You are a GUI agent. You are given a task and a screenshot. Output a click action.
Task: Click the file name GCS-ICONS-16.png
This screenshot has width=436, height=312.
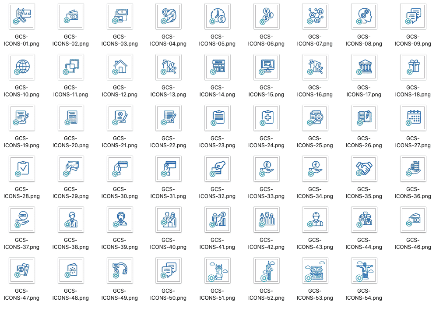[315, 91]
